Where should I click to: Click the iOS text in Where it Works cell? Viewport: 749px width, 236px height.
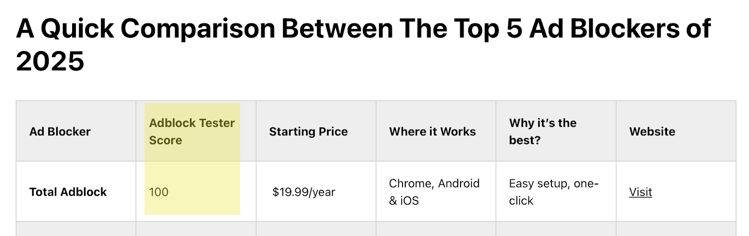[x=409, y=200]
